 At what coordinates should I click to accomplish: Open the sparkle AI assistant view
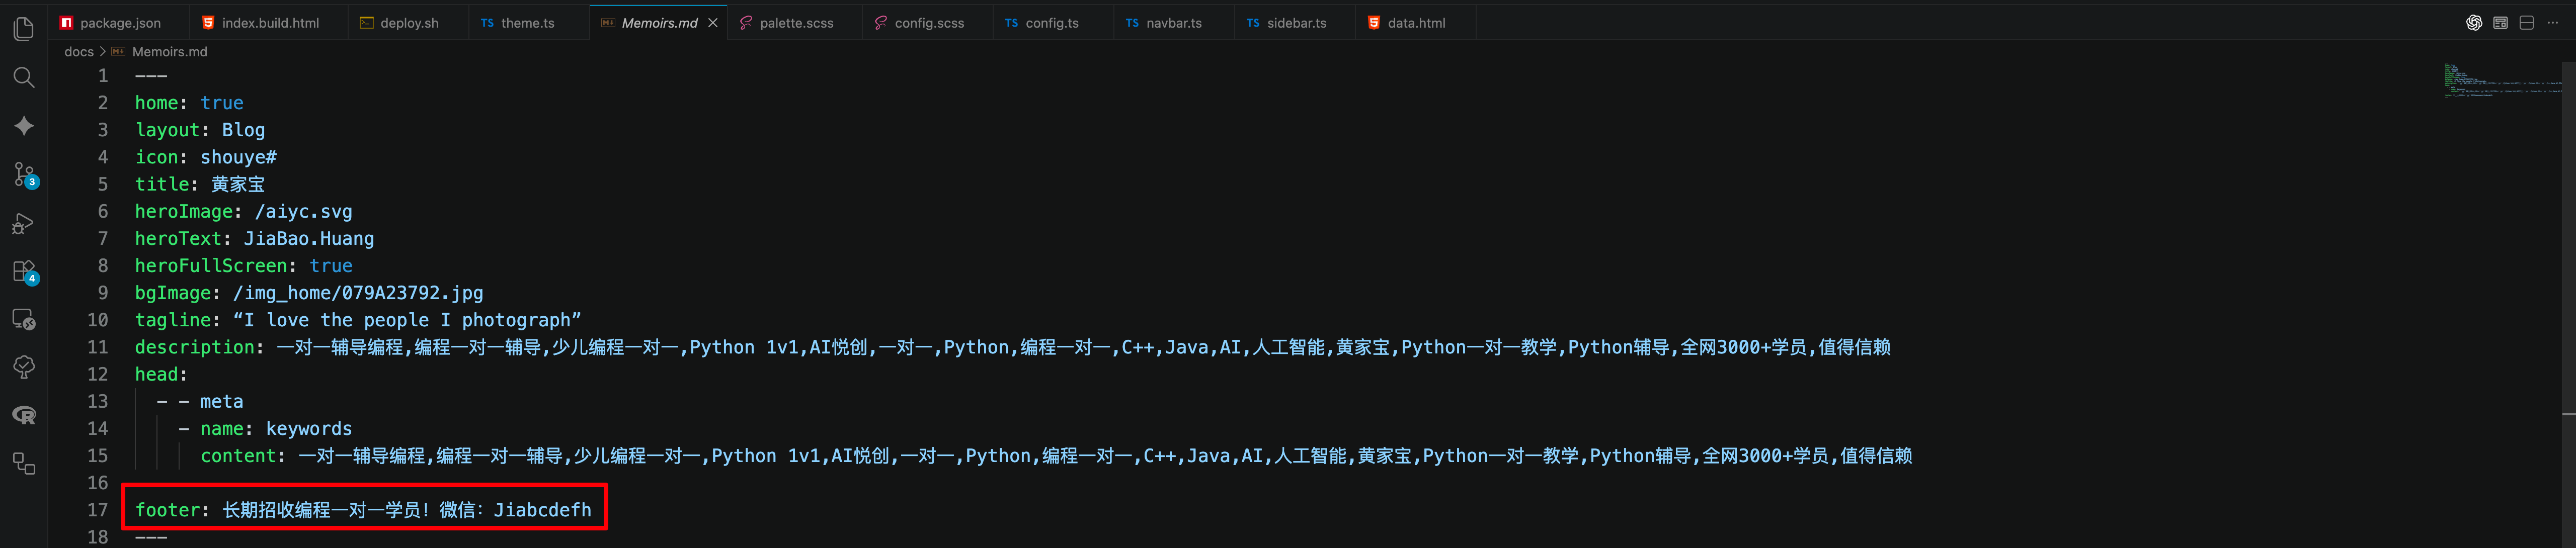[x=24, y=126]
